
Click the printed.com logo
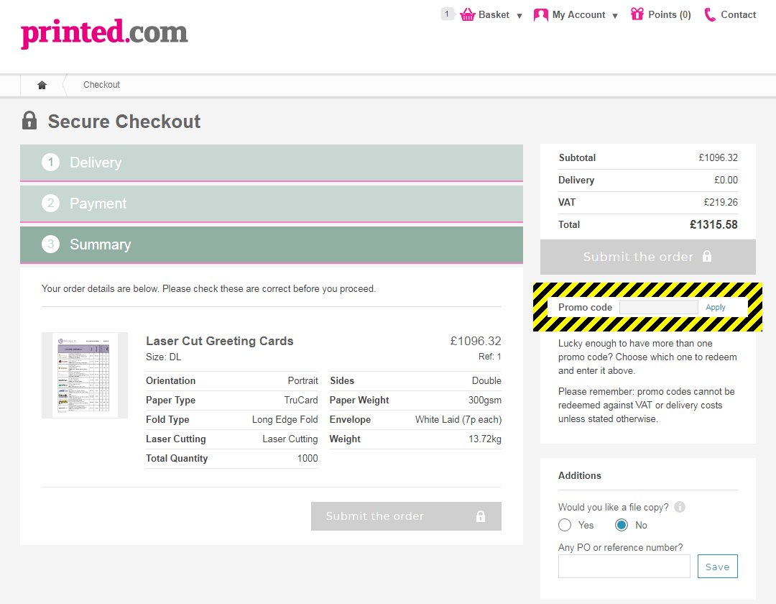104,33
